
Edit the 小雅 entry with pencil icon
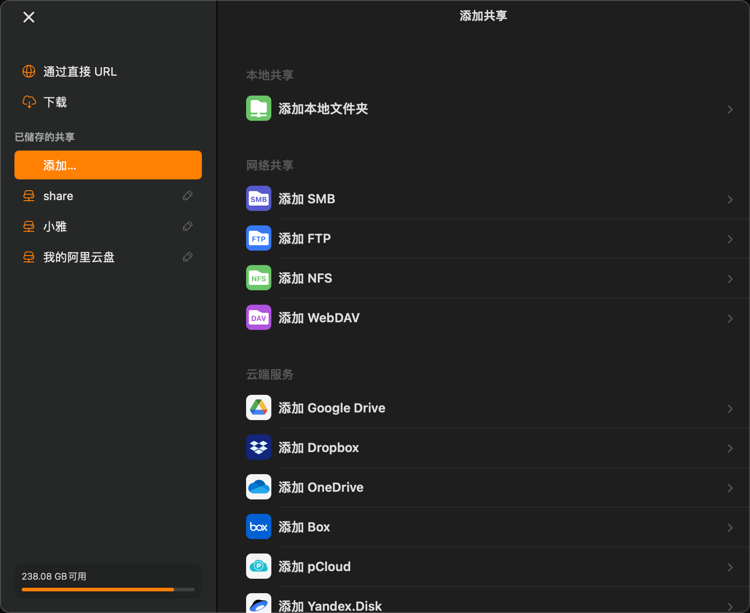[187, 226]
